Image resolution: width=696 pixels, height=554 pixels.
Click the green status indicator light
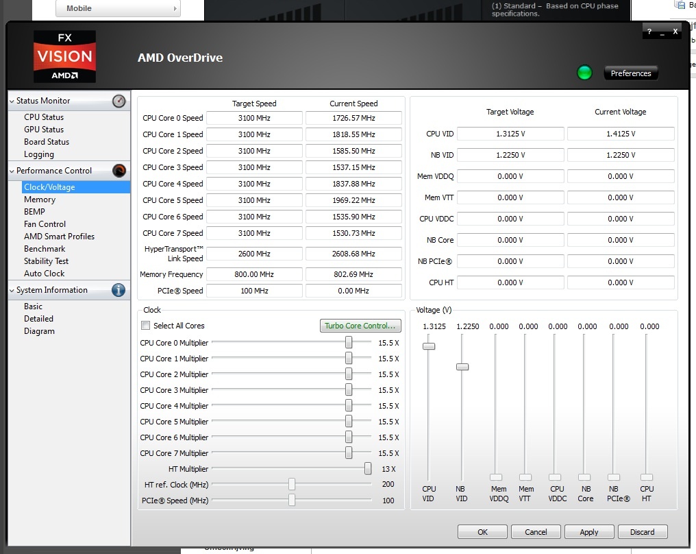click(584, 73)
